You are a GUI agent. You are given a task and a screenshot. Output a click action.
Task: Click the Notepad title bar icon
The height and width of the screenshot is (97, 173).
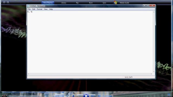pos(28,6)
